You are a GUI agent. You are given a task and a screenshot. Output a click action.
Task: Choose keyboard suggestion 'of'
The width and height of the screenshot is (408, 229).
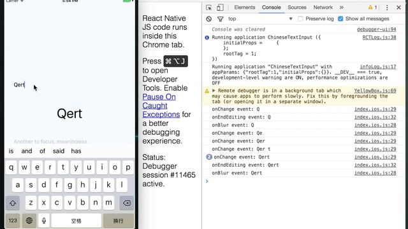[x=43, y=151]
